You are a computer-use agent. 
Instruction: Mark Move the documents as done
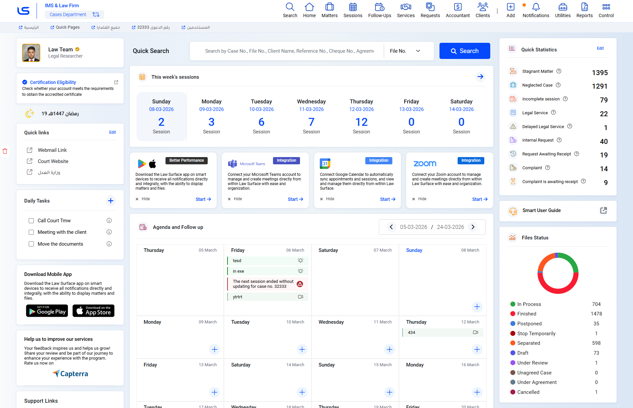31,244
